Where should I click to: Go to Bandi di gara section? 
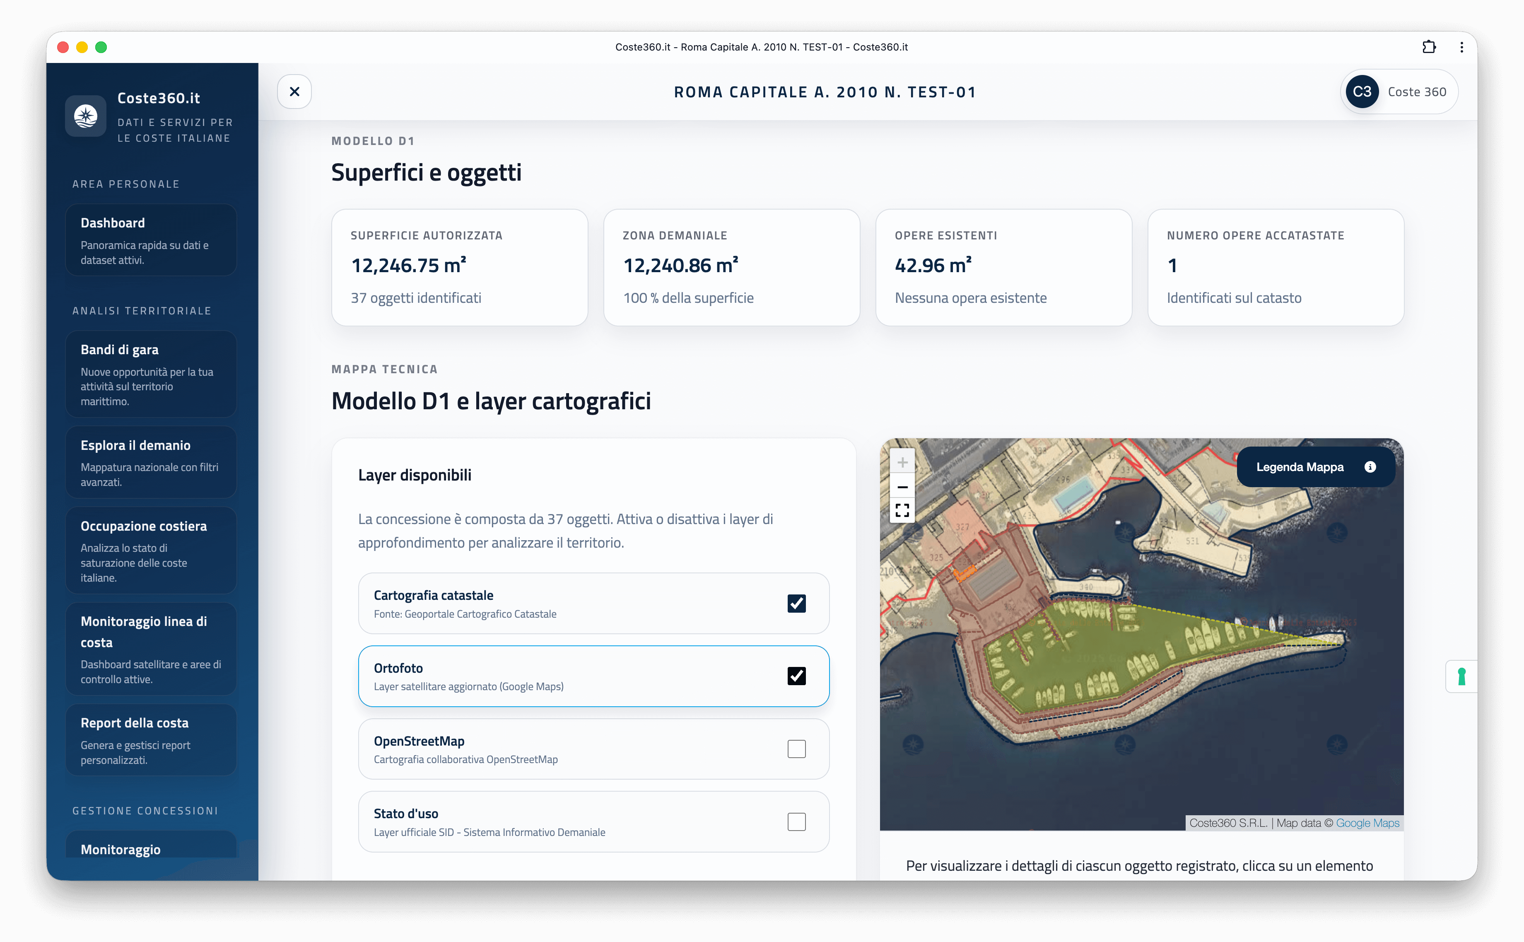click(151, 374)
